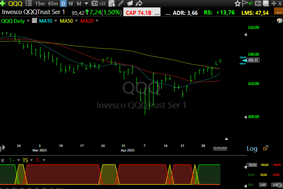Click the grid table icon next to MA10
This screenshot has width=283, height=189.
34,21
